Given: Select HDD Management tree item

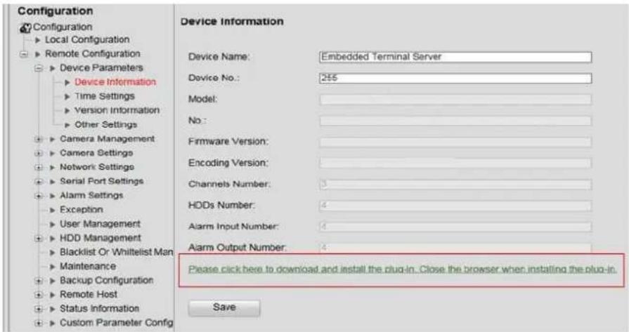Looking at the screenshot, I should pos(100,238).
